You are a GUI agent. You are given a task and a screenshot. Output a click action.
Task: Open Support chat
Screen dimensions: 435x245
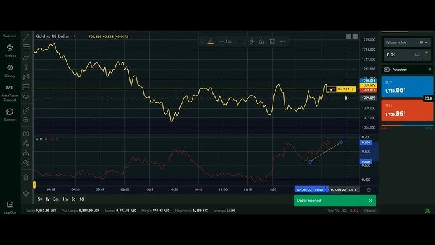pos(10,115)
